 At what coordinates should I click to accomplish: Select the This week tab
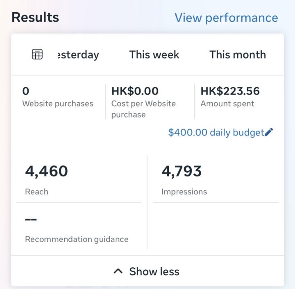154,54
